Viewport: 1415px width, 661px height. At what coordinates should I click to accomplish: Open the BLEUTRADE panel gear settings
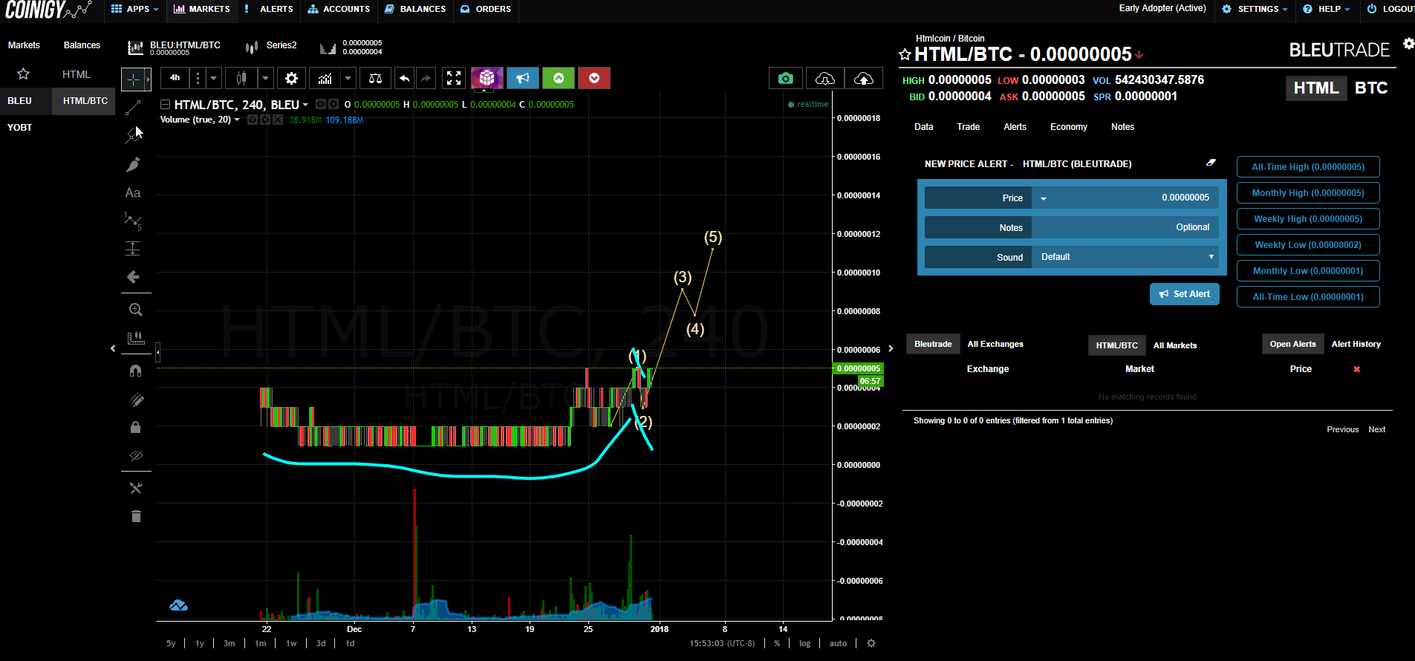(1408, 44)
